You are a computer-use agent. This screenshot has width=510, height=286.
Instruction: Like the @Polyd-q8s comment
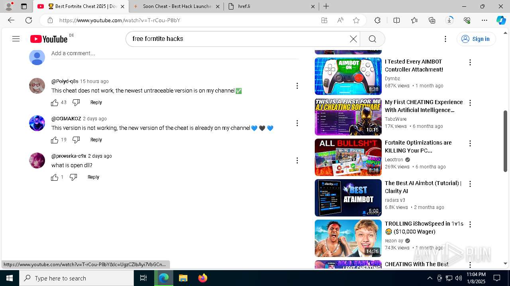(x=55, y=102)
